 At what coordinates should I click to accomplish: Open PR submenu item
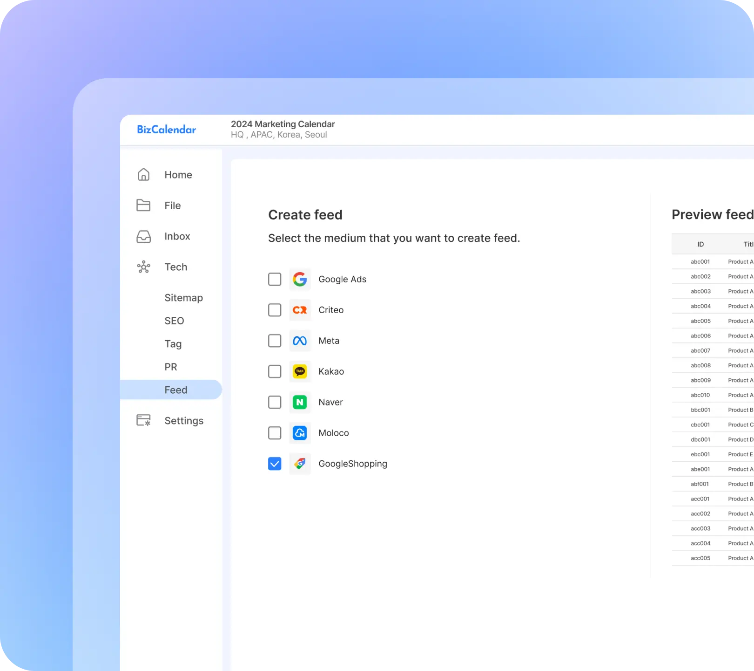pyautogui.click(x=171, y=367)
